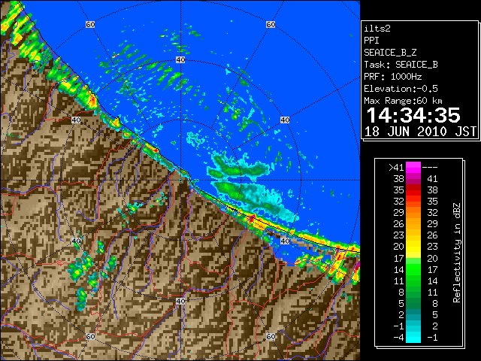Click the 'Max Range:60 km' text
The height and width of the screenshot is (361, 481).
[x=403, y=101]
